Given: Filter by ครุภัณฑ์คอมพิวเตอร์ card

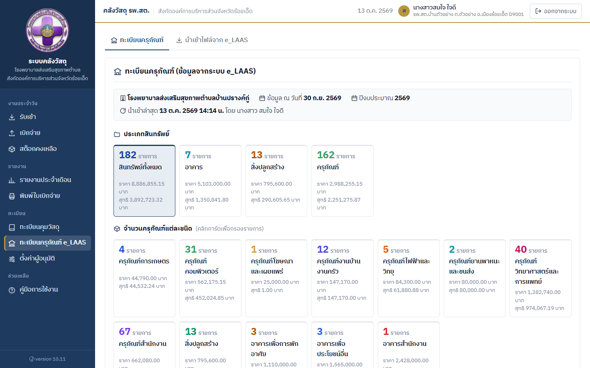Looking at the screenshot, I should point(210,278).
